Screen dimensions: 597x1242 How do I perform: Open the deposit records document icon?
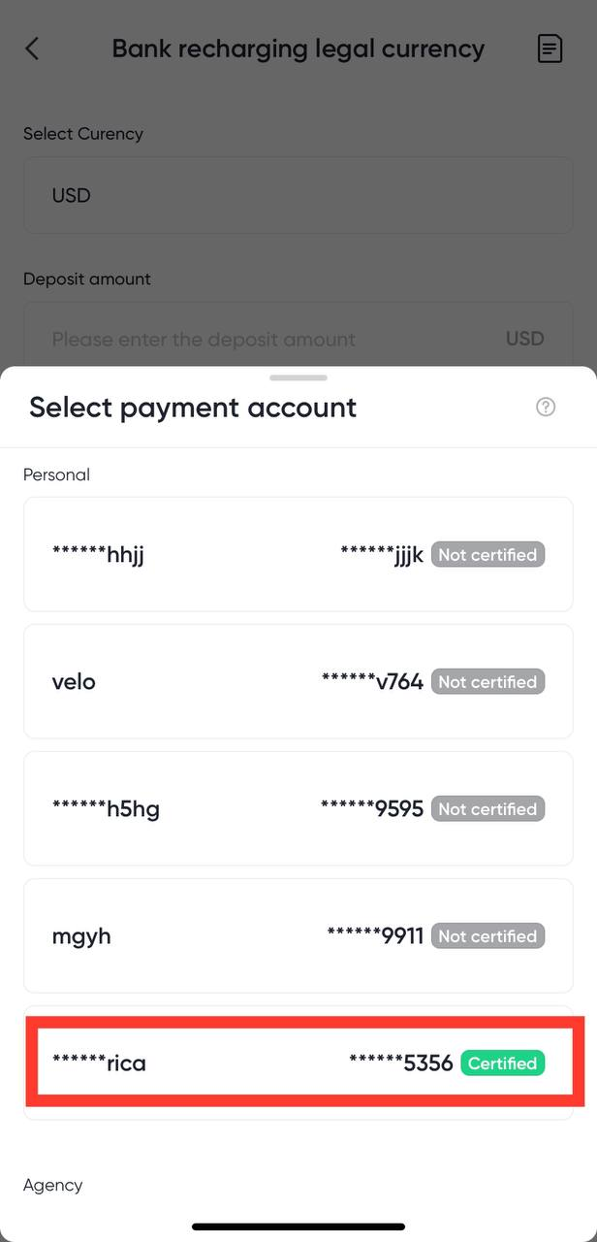coord(550,49)
